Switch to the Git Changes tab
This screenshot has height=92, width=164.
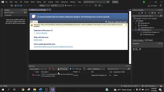tap(149, 40)
